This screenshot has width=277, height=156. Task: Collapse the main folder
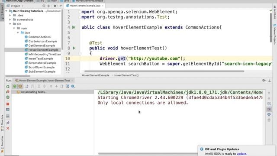tap(14, 28)
